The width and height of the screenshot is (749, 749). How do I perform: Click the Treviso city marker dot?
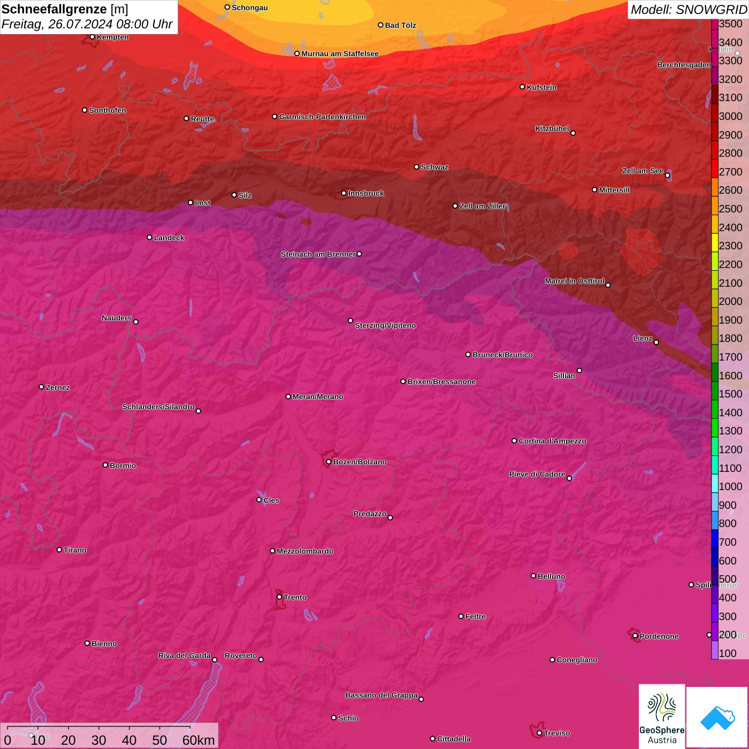click(x=539, y=733)
